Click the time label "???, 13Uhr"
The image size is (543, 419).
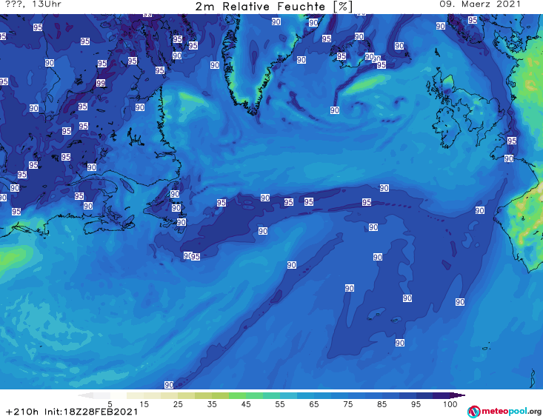tap(33, 4)
